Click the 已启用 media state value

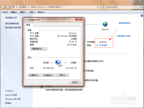click(x=74, y=39)
